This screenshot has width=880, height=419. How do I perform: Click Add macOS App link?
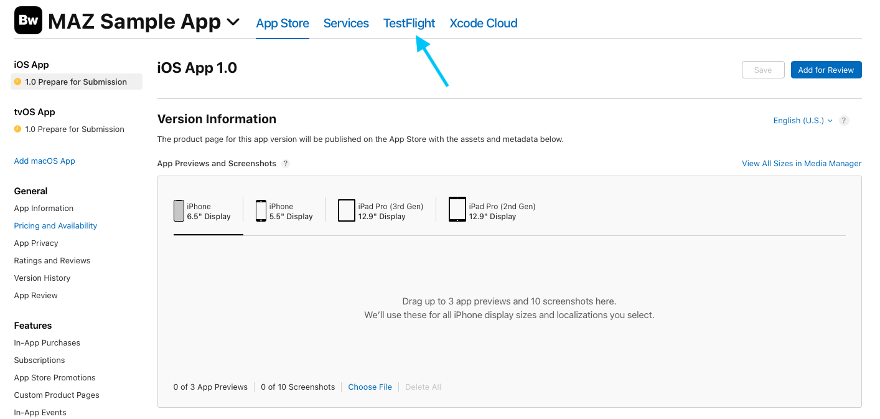44,161
